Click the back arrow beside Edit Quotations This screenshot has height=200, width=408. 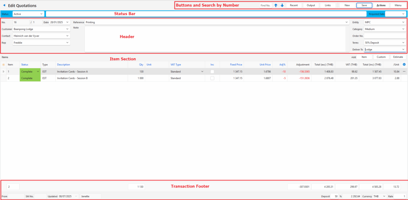click(x=4, y=6)
